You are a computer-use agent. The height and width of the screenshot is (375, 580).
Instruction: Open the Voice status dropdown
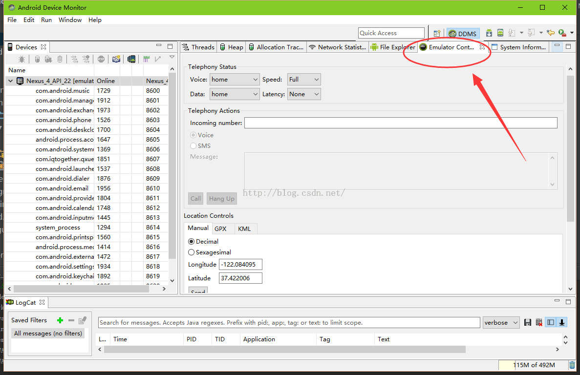235,80
